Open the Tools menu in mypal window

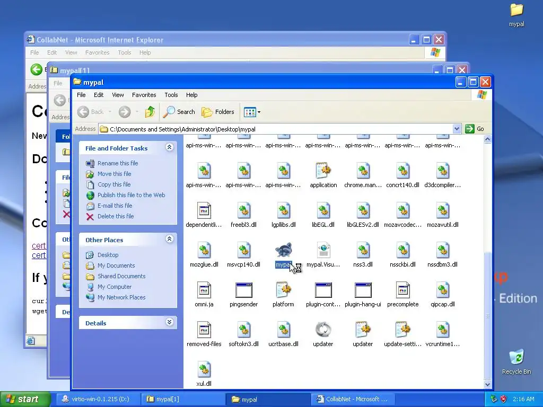[171, 95]
